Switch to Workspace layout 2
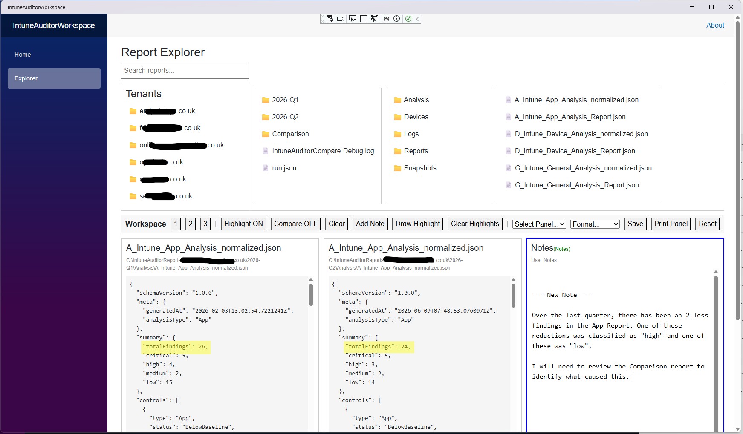This screenshot has height=434, width=743. pos(191,224)
